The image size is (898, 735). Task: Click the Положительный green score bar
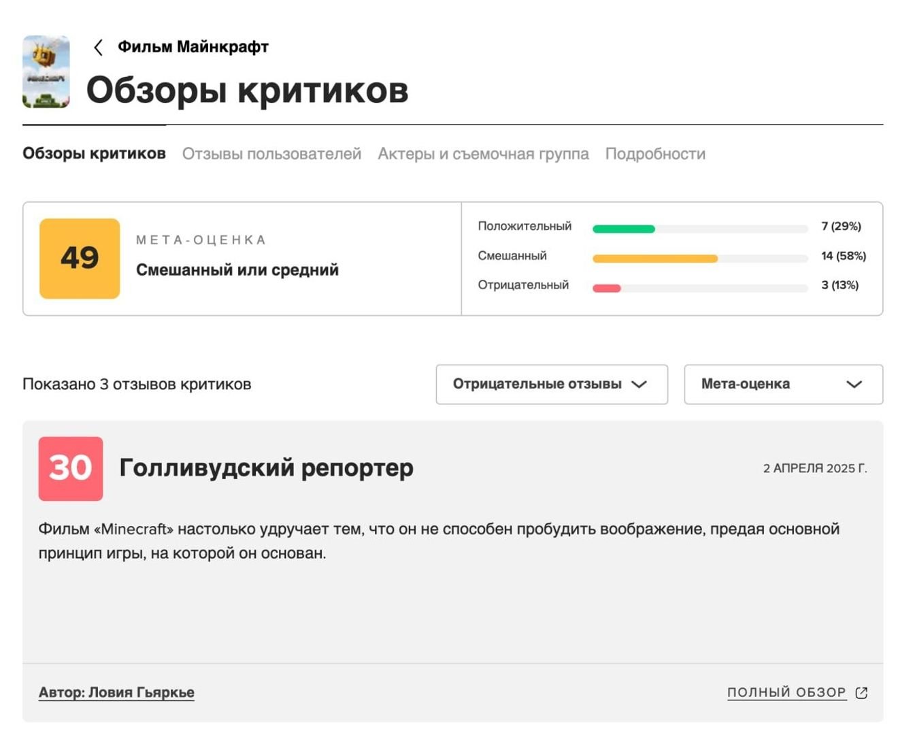click(624, 229)
